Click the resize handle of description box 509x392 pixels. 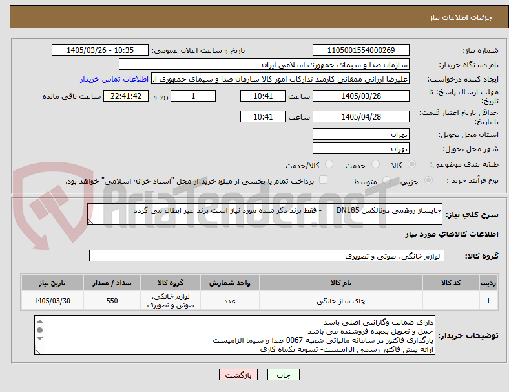click(90, 221)
